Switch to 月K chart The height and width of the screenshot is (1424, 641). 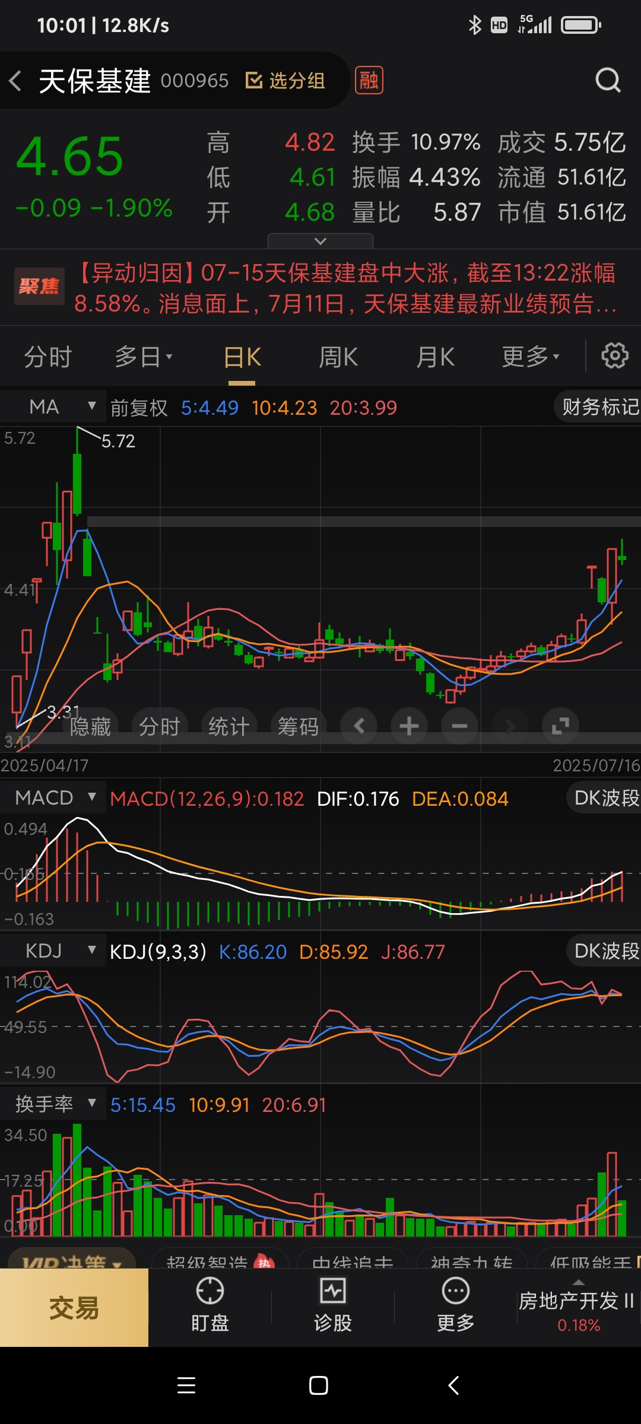click(435, 357)
